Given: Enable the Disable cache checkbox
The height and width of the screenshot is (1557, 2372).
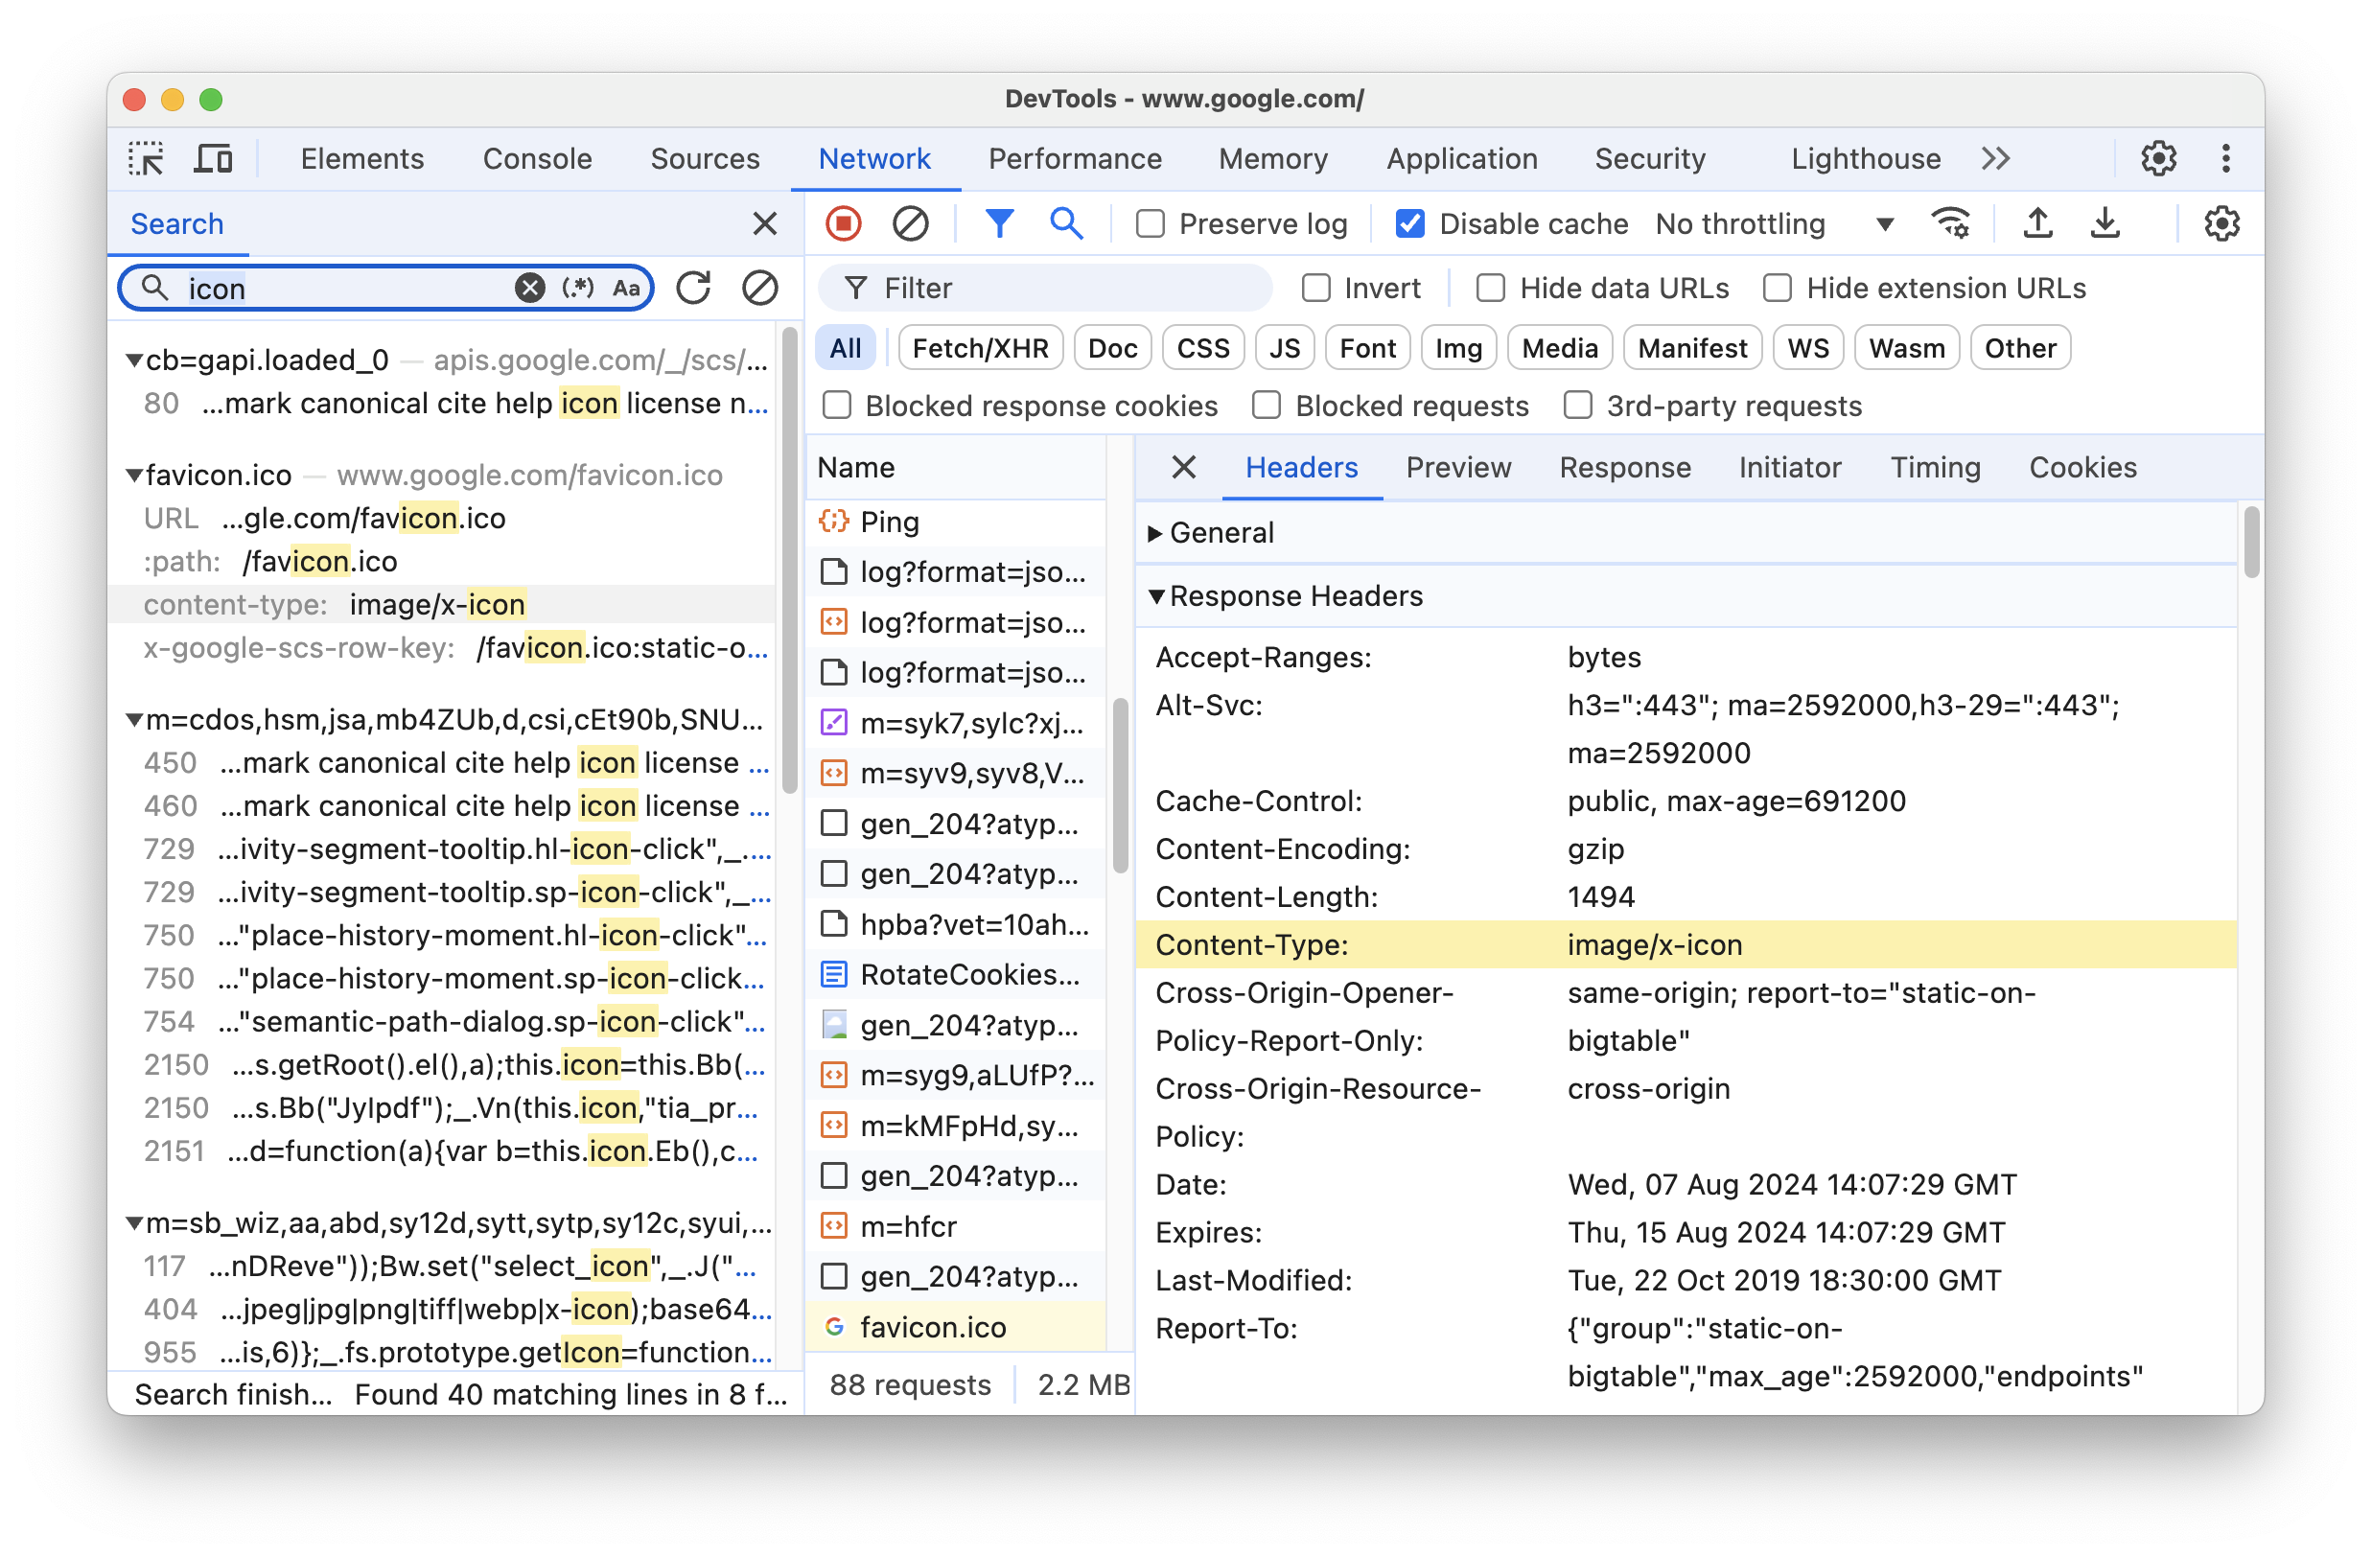Looking at the screenshot, I should (1409, 222).
